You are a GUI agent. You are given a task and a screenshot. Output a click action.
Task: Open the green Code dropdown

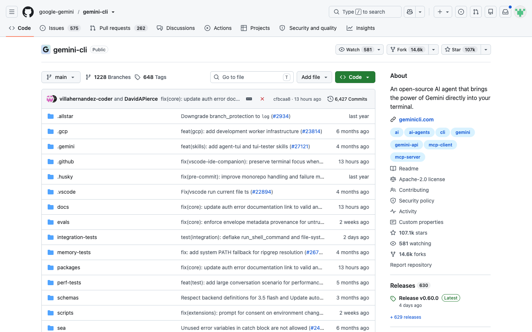point(355,77)
